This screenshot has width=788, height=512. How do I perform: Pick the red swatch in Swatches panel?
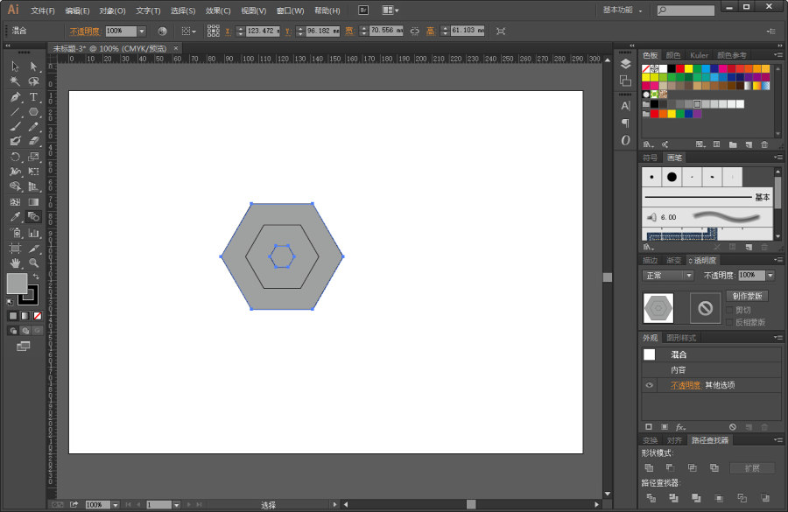pos(679,68)
